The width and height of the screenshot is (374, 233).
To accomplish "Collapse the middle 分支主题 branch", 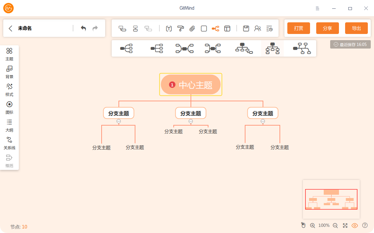I will tap(191, 121).
